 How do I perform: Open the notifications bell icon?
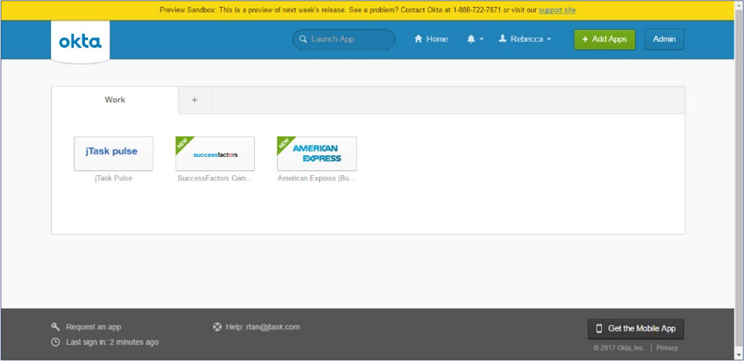pyautogui.click(x=471, y=39)
